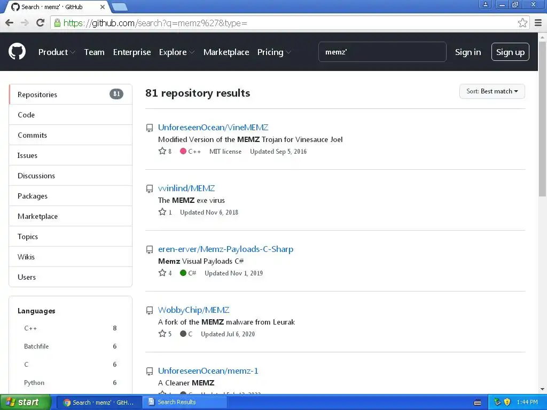547x410 pixels.
Task: Click the browser forward arrow
Action: [x=25, y=23]
